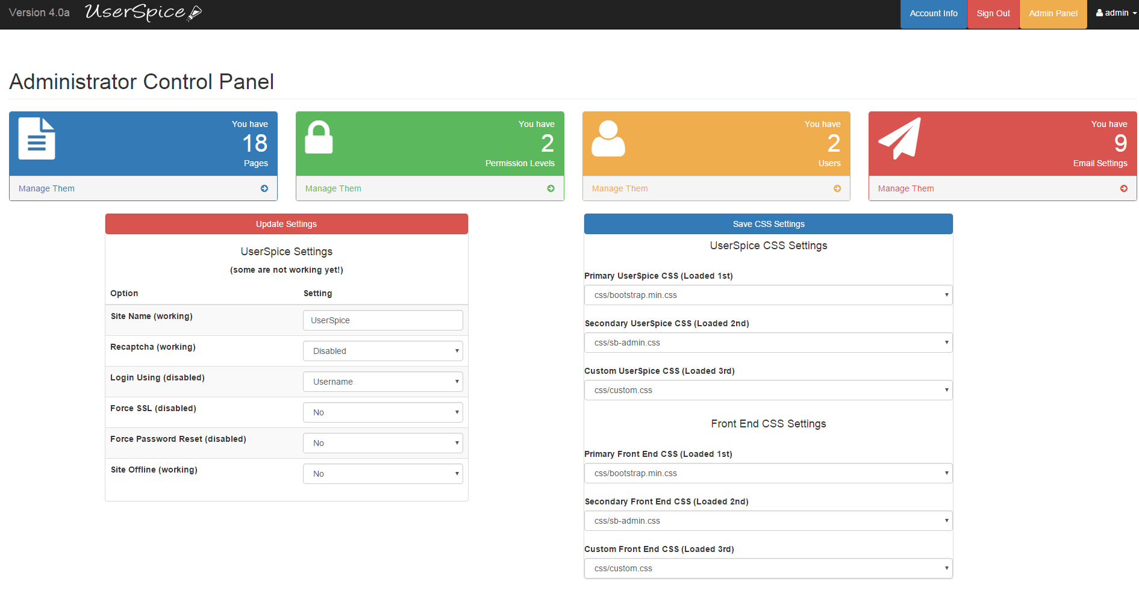Viewport: 1139px width, 614px height.
Task: Open Account Info in the navbar
Action: [x=933, y=14]
